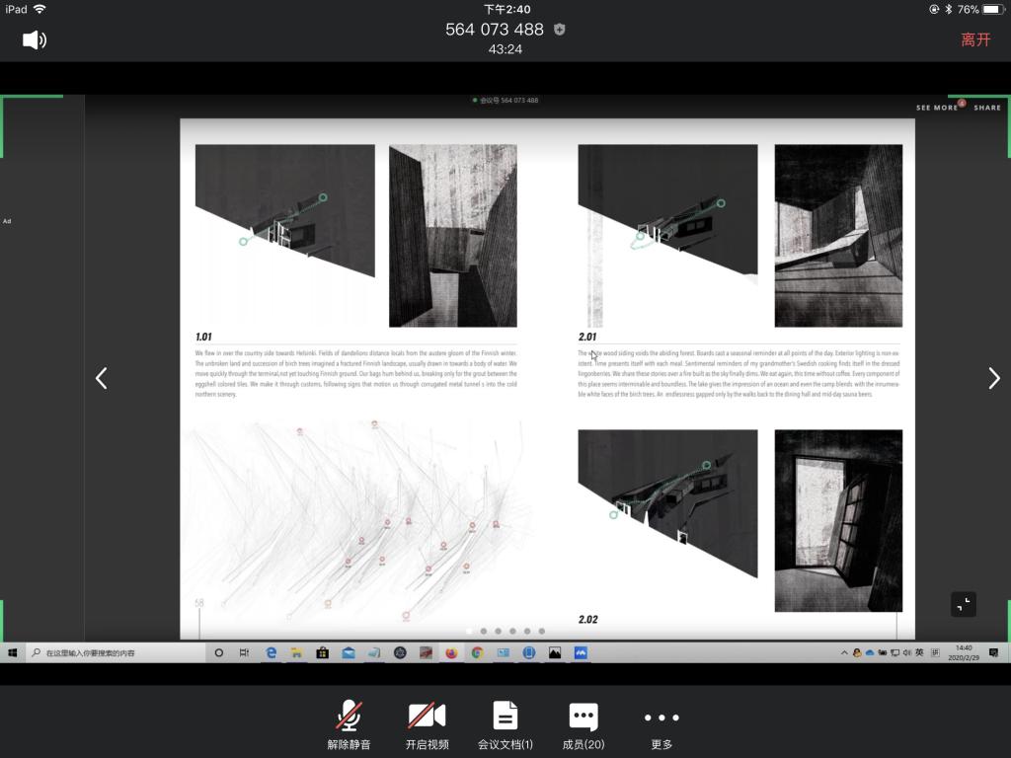Expand the system tray hidden icons
The height and width of the screenshot is (758, 1011).
(844, 652)
